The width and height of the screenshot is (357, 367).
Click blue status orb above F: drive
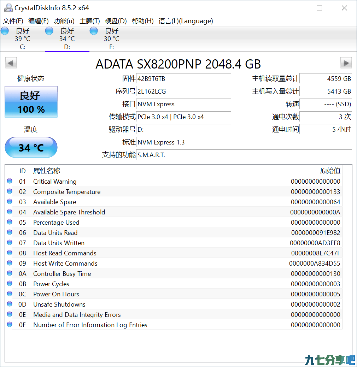[x=94, y=31]
